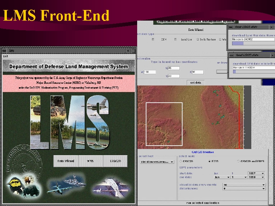Image resolution: width=275 pixels, height=206 pixels.
Task: Expand the end date year 1998 dropdown
Action: 256,177
